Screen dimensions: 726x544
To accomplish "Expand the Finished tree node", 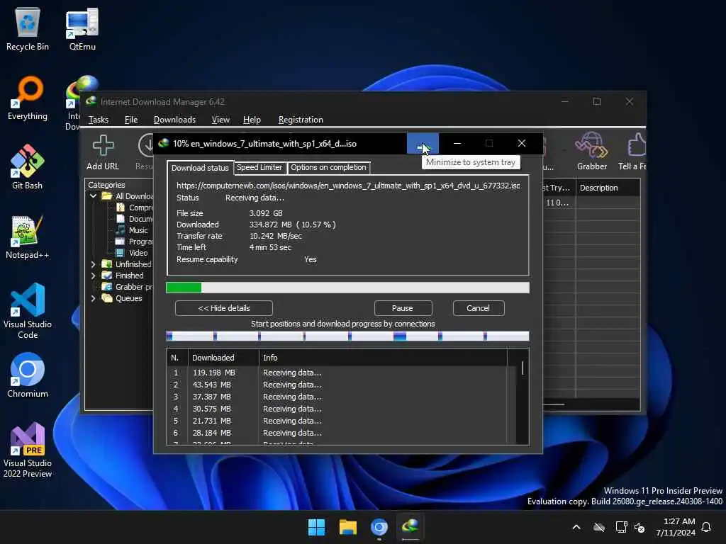I will coord(93,276).
